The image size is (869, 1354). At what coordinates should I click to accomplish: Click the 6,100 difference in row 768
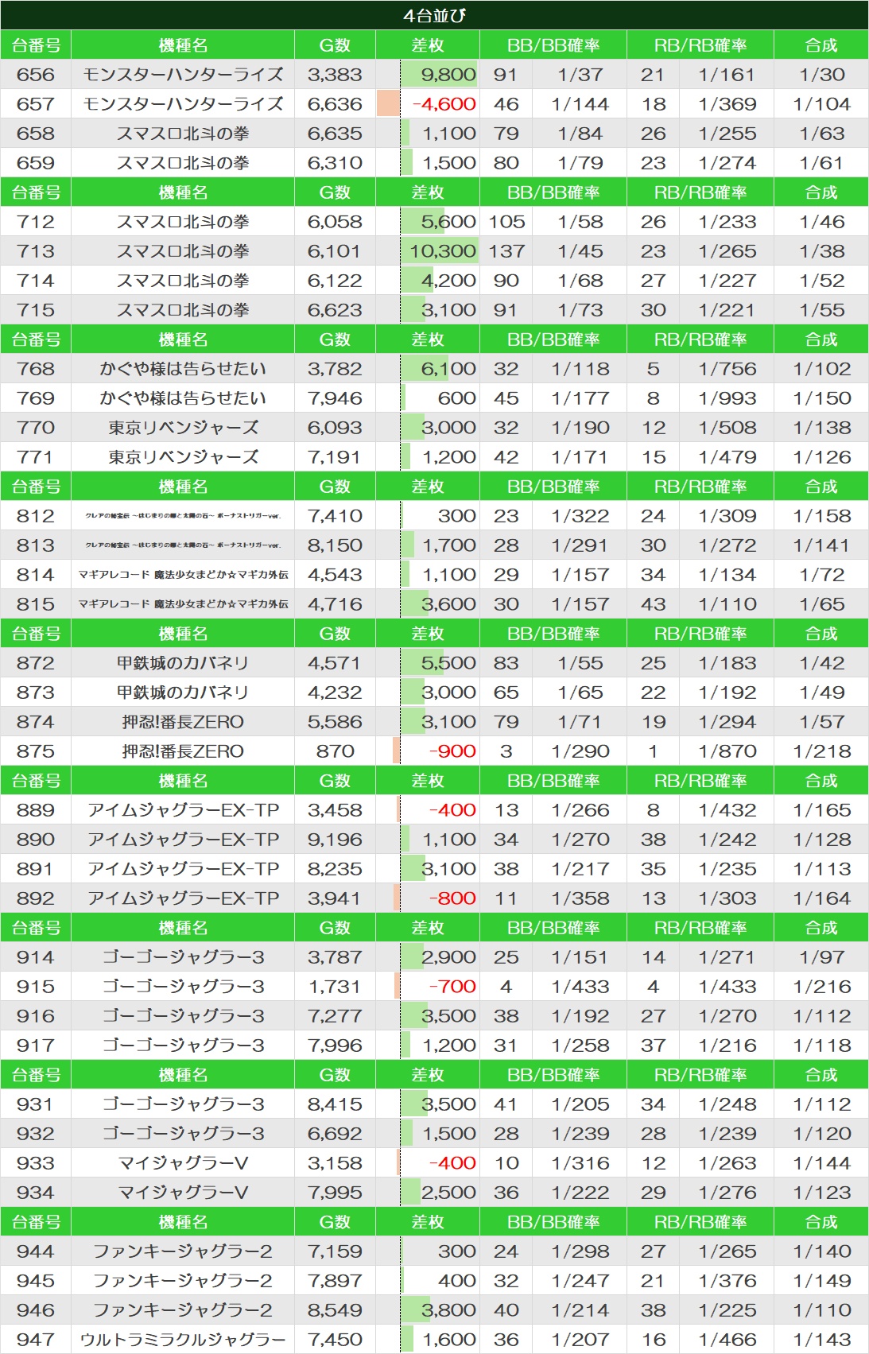point(448,369)
